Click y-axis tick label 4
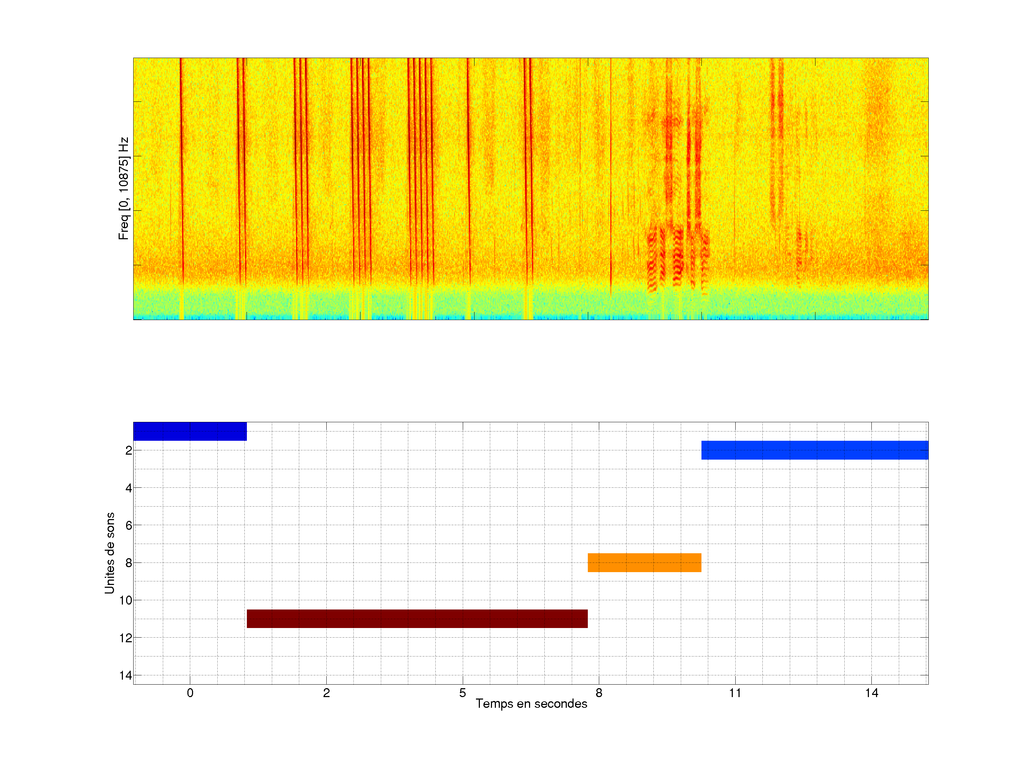This screenshot has width=1026, height=769. [129, 488]
